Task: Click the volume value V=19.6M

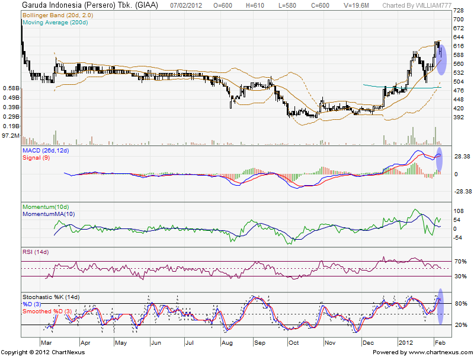Action: coord(357,5)
